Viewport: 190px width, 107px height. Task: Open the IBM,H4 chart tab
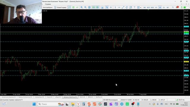(x=90, y=97)
